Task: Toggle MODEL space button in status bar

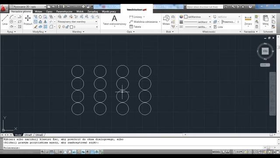Action: pyautogui.click(x=216, y=152)
